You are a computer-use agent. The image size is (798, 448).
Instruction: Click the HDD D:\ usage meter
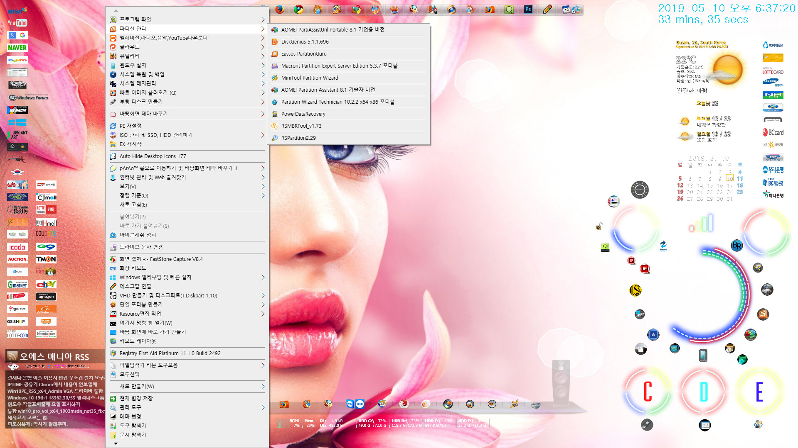[x=406, y=423]
